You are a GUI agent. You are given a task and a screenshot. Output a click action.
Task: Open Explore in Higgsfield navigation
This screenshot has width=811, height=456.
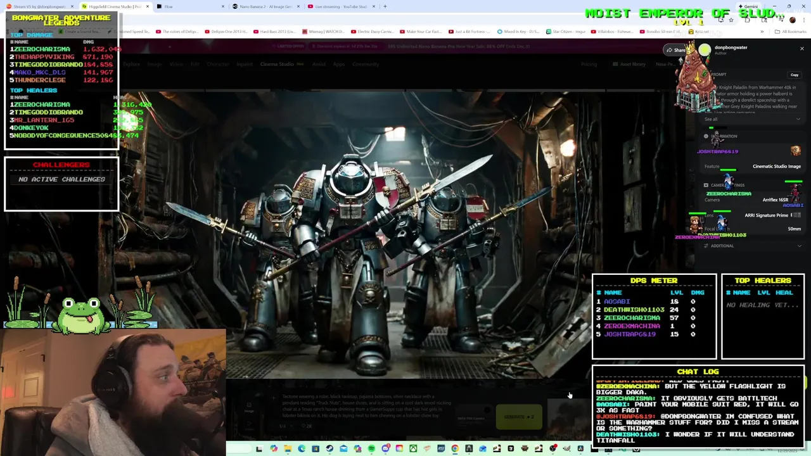pyautogui.click(x=131, y=64)
